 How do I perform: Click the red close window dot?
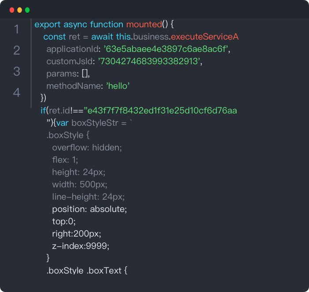tap(11, 10)
